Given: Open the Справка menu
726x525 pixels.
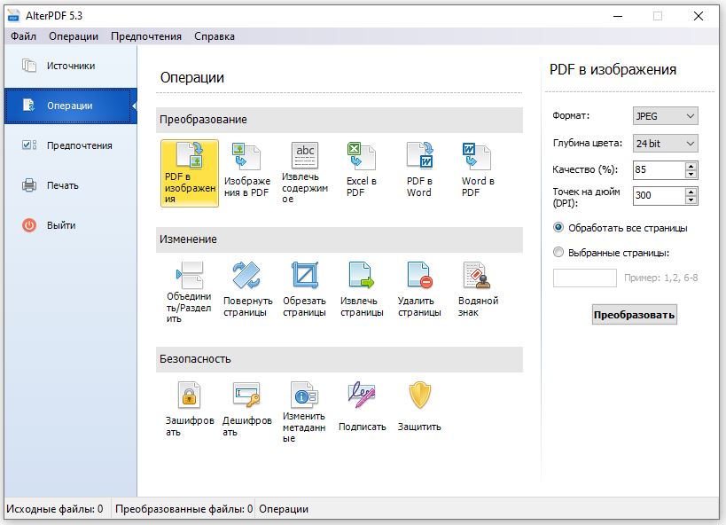Looking at the screenshot, I should [214, 36].
